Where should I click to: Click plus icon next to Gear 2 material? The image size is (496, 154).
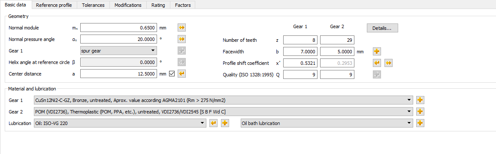[420, 112]
